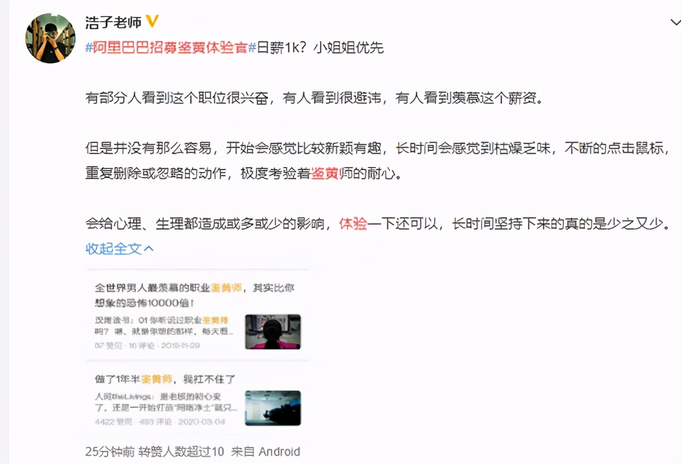Open article 全世界男人最羡慕的职业鉴黄师
681x464 pixels.
point(194,295)
